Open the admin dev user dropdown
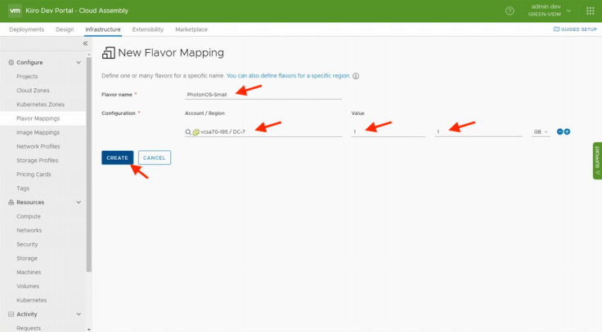The width and height of the screenshot is (602, 332). [550, 11]
